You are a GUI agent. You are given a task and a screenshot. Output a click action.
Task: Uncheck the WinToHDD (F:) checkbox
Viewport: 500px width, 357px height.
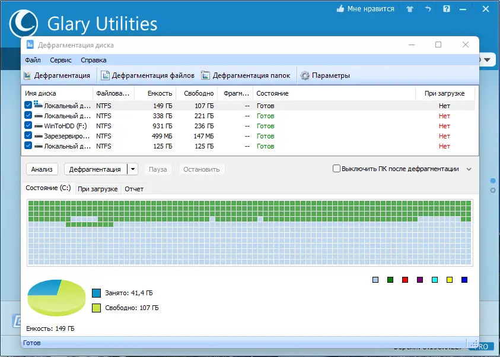pos(28,125)
